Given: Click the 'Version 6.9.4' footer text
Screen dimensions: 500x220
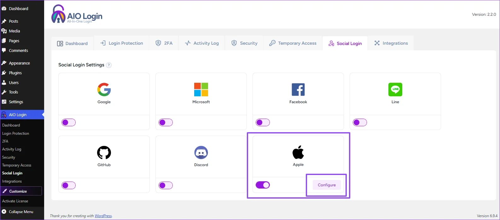Looking at the screenshot, I should [x=487, y=216].
